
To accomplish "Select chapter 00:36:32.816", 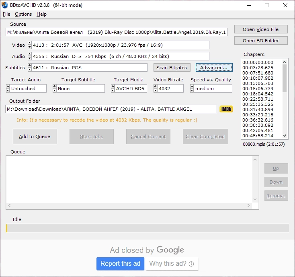I will pos(258,120).
